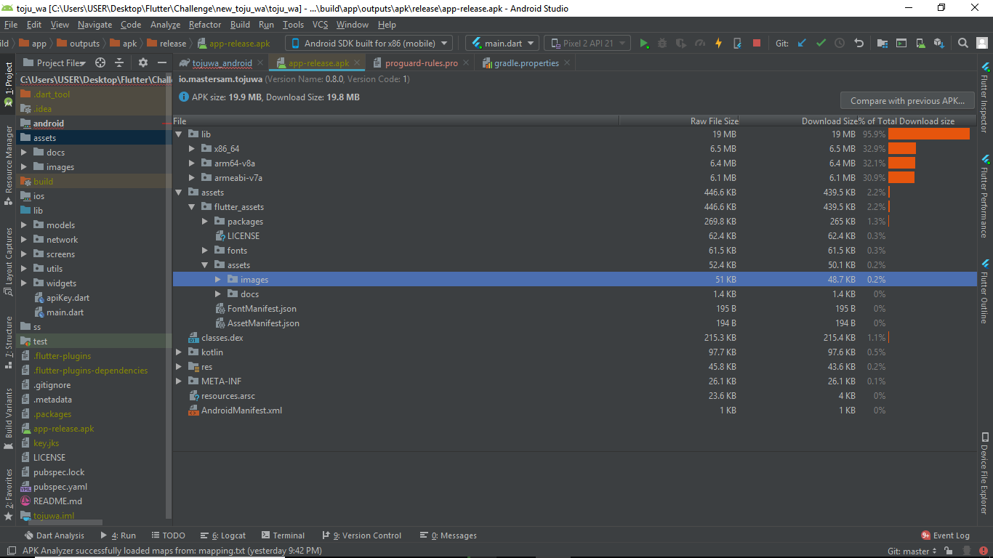
Task: Open SDK Manager icon in toolbar
Action: coord(939,44)
